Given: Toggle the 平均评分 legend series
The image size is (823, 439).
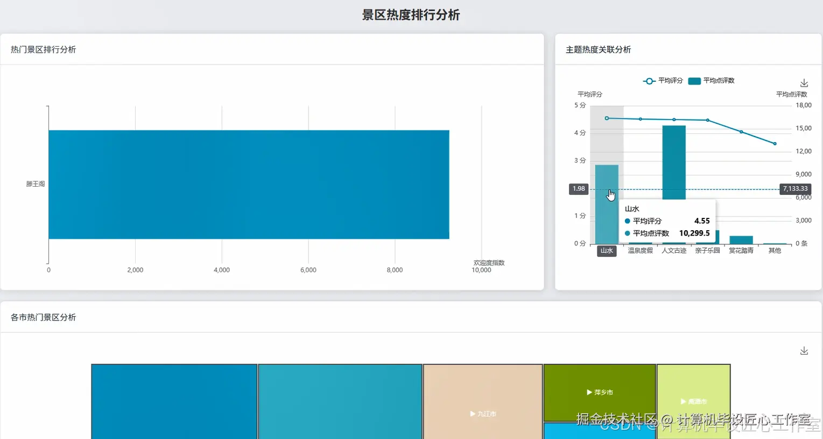Looking at the screenshot, I should (x=663, y=81).
